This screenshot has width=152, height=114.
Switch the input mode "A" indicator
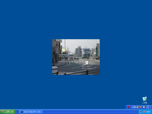click(x=132, y=107)
